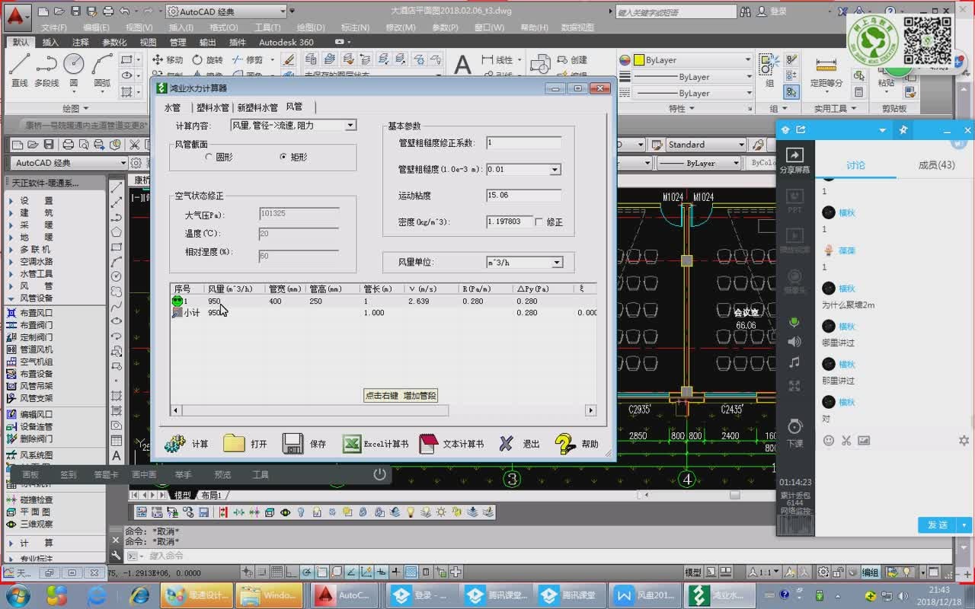This screenshot has height=609, width=975.
Task: Click the emoji smiley icon in chat
Action: point(829,440)
